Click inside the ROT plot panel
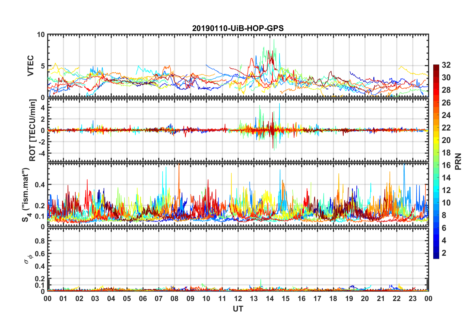 coord(238,130)
